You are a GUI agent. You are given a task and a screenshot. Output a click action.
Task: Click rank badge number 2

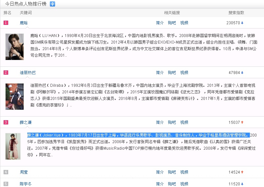6,72
